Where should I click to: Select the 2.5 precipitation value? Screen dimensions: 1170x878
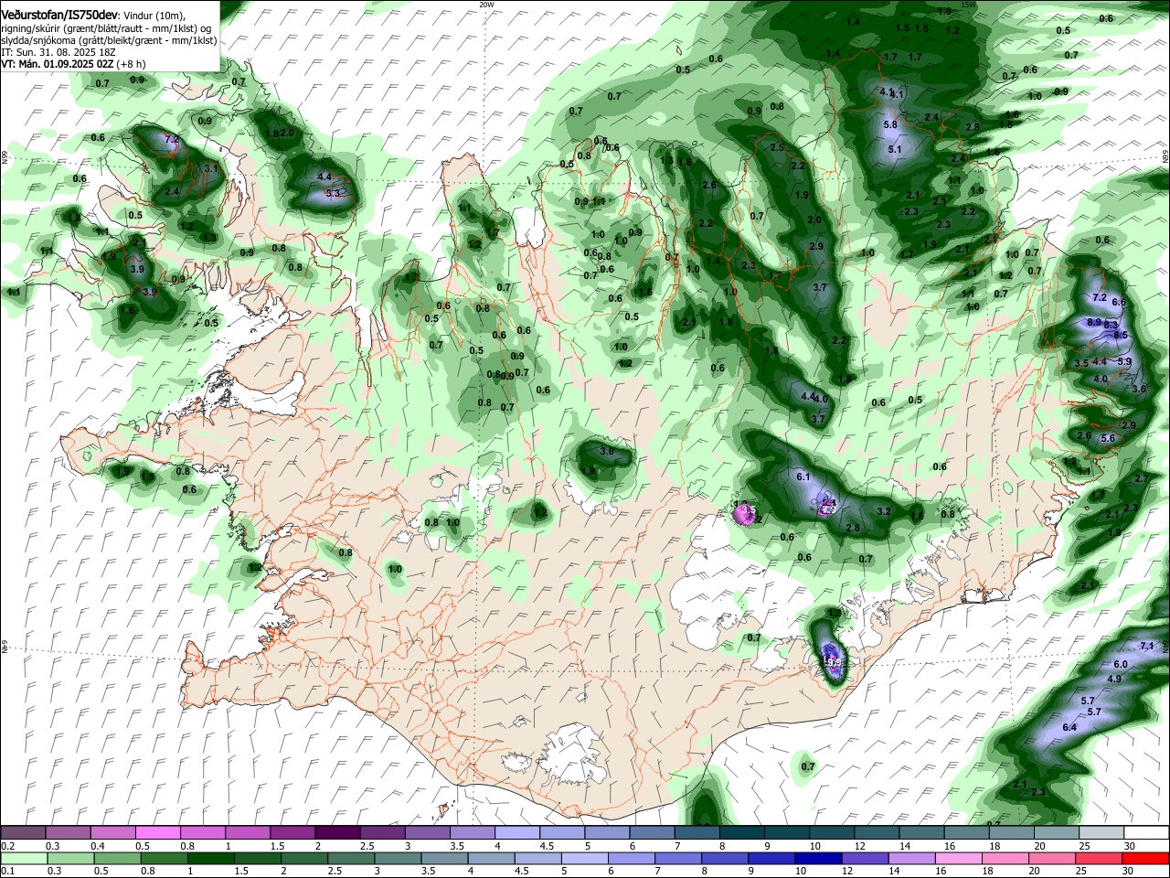tap(777, 147)
